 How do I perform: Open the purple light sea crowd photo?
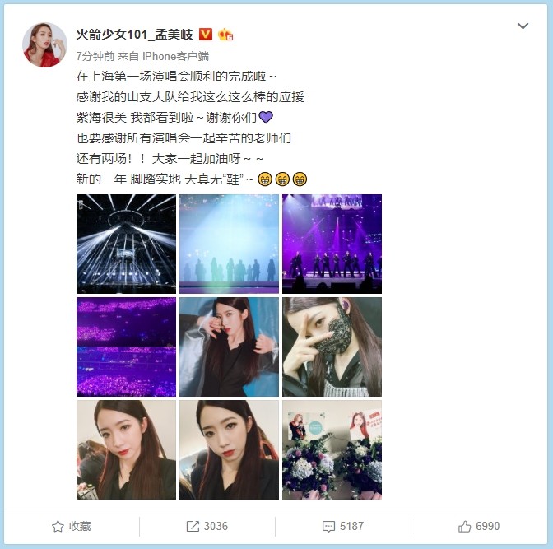click(x=126, y=347)
